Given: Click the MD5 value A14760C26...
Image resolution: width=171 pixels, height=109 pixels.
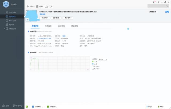Looking at the screenshot, I should [93, 38].
